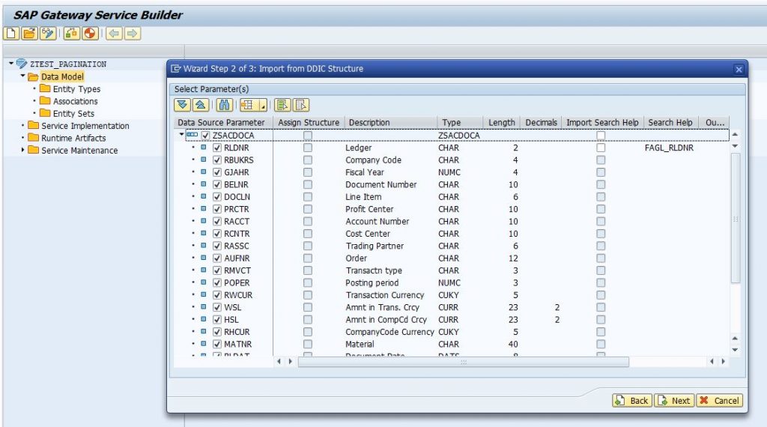The height and width of the screenshot is (427, 767).
Task: Click the Trading Partner description cell
Action: 375,246
